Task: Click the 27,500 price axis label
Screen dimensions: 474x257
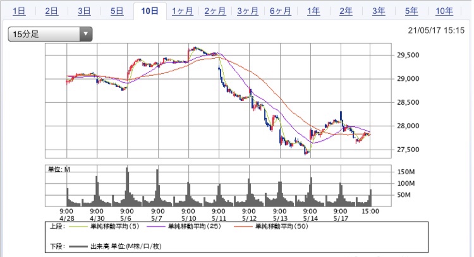Action: [408, 150]
